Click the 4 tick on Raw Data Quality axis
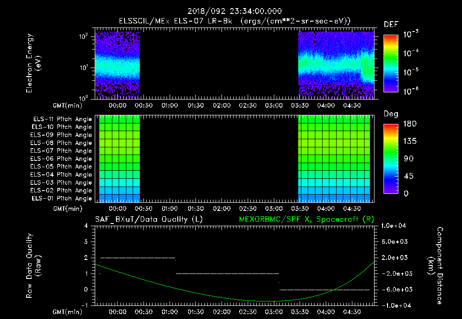 point(86,226)
